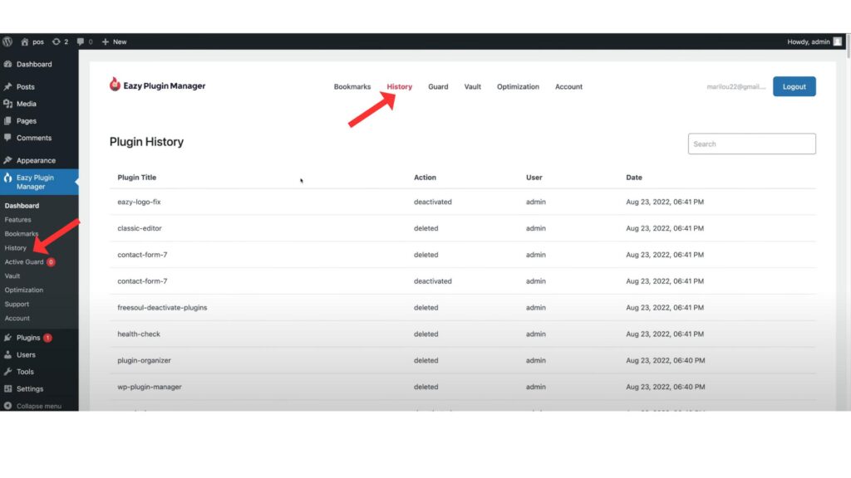Click the WordPress logo icon
This screenshot has height=478, width=851.
(x=7, y=41)
